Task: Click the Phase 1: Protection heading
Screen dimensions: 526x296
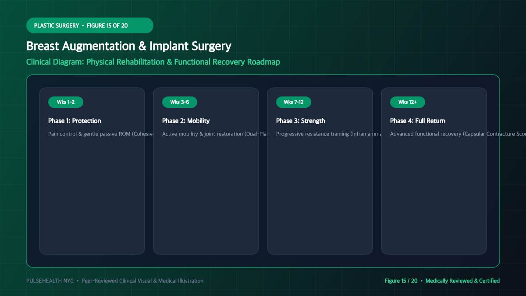Action: coord(75,121)
